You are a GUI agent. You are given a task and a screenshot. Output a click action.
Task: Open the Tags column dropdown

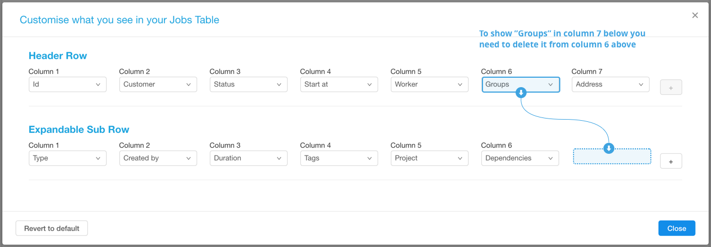[339, 158]
